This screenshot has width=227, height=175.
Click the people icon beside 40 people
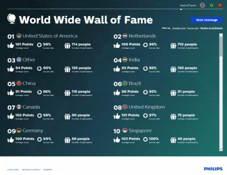(173, 140)
